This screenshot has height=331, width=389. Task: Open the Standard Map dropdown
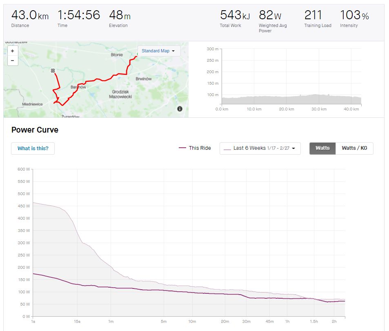[159, 51]
